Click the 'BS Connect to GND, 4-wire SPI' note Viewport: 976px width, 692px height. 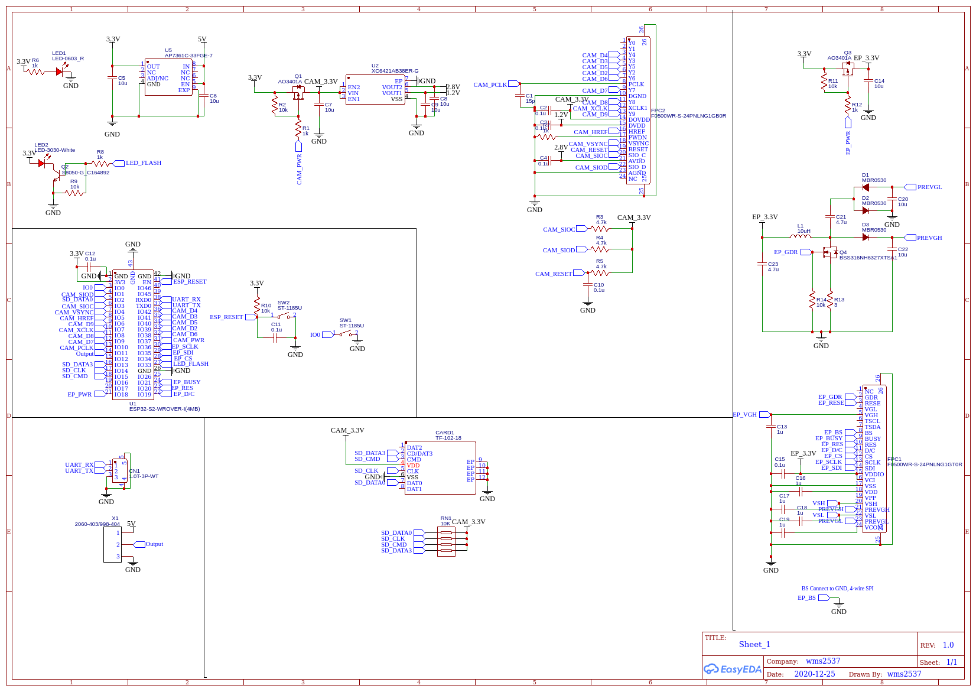837,588
